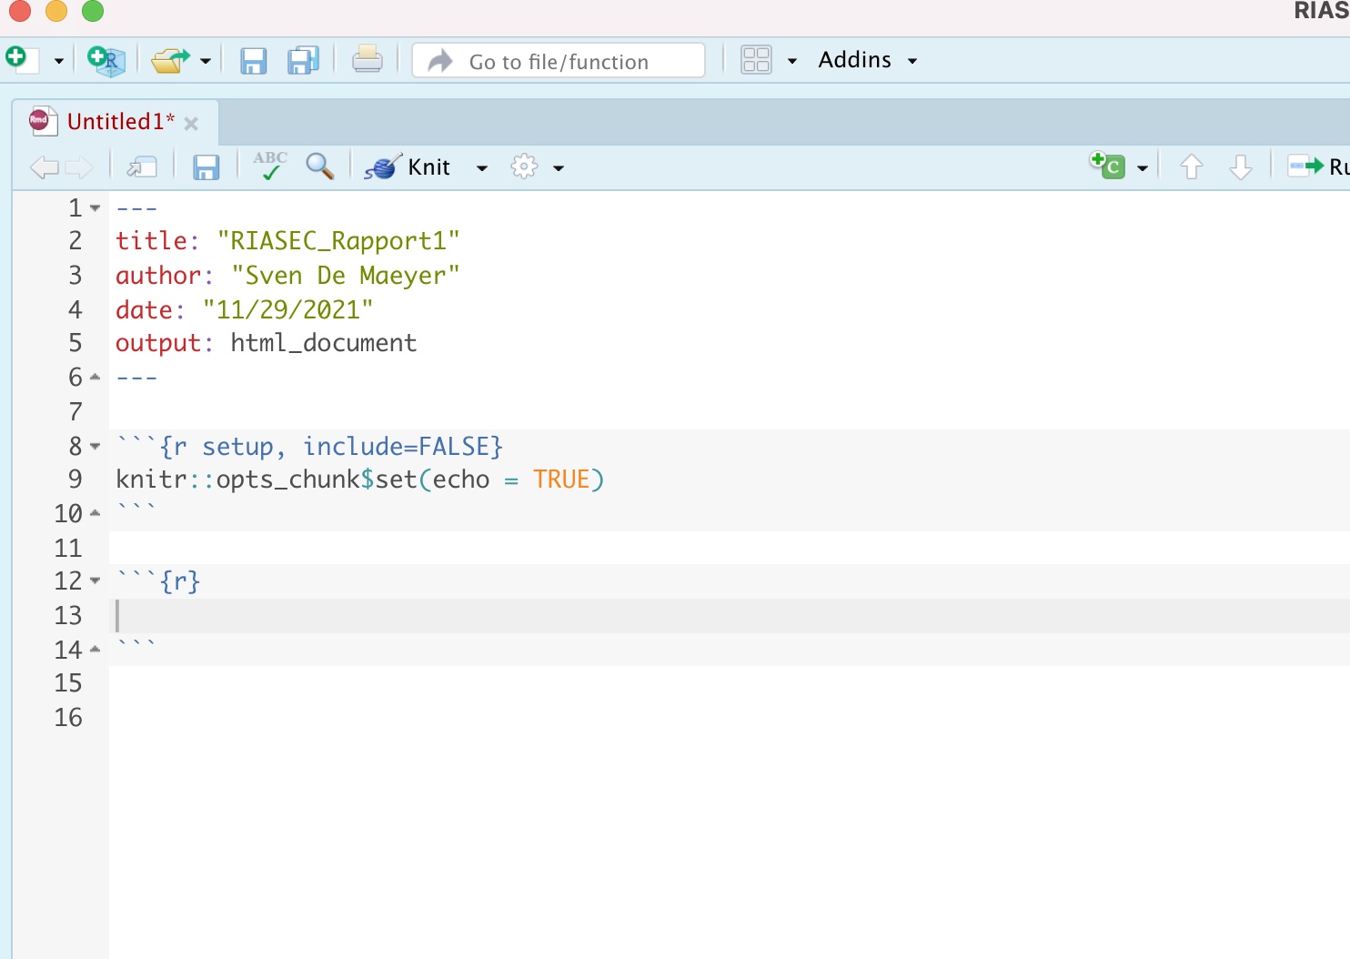Run spell check (ABC icon)
The height and width of the screenshot is (959, 1350).
tap(270, 166)
